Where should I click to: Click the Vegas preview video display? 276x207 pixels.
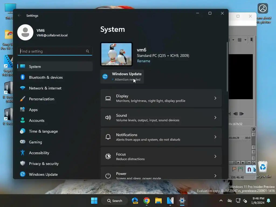coord(241,77)
